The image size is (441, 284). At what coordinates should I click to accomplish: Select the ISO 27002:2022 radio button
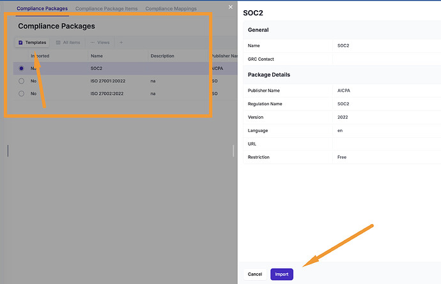pyautogui.click(x=21, y=94)
